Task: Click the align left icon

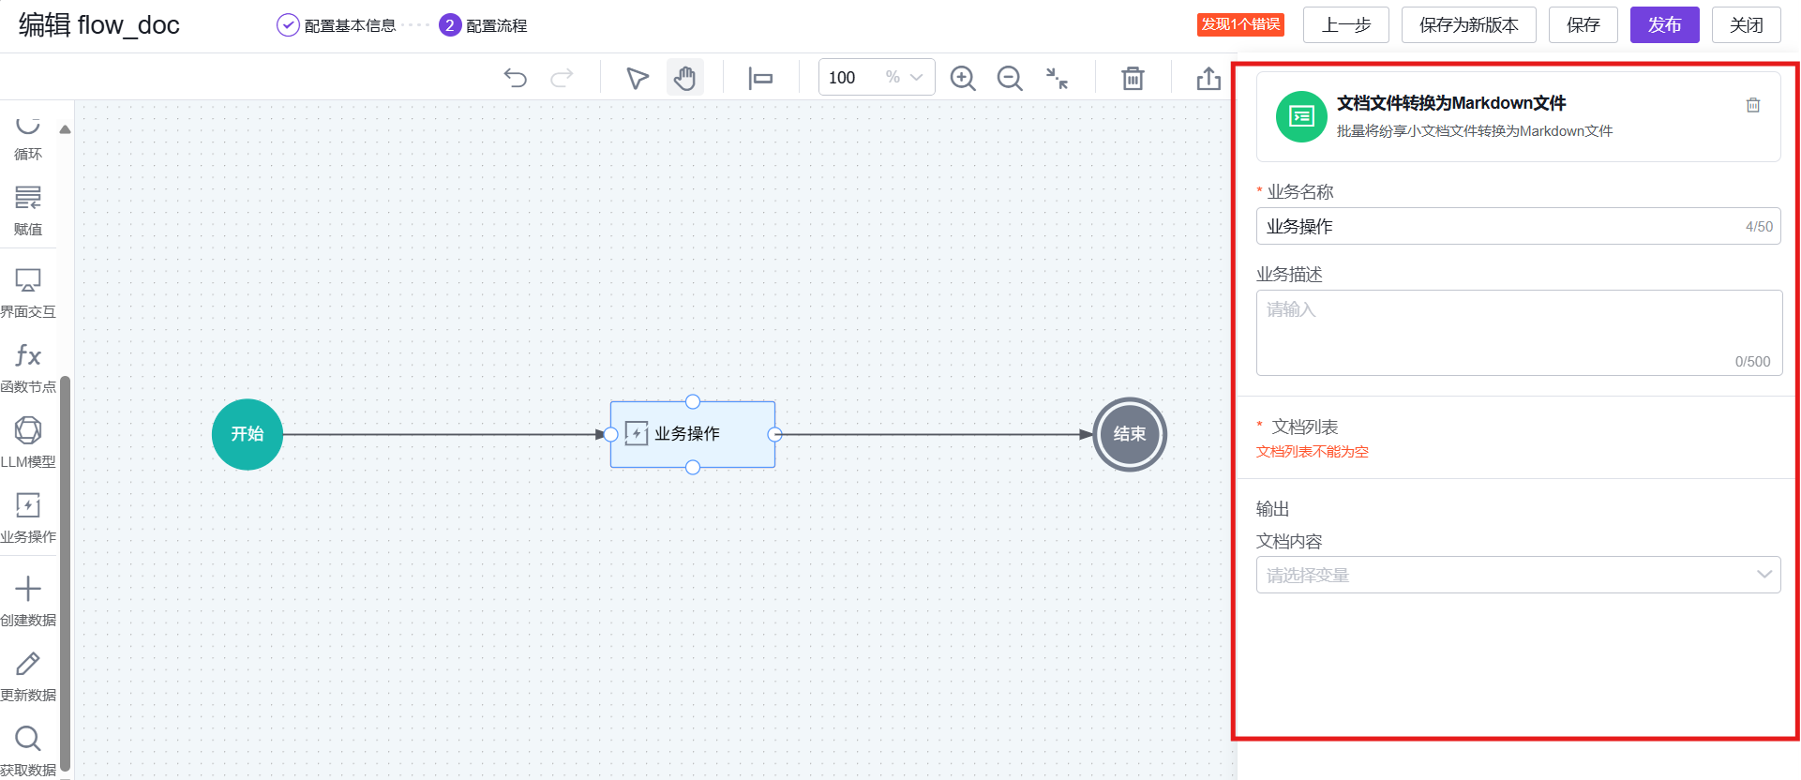Action: (x=760, y=78)
